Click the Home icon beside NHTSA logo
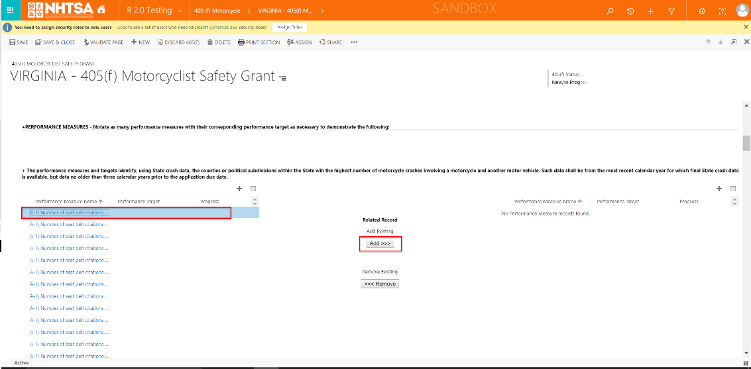This screenshot has width=751, height=369. pyautogui.click(x=101, y=11)
